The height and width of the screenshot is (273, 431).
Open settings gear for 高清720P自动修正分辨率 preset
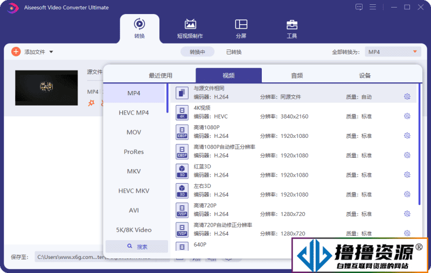407,233
